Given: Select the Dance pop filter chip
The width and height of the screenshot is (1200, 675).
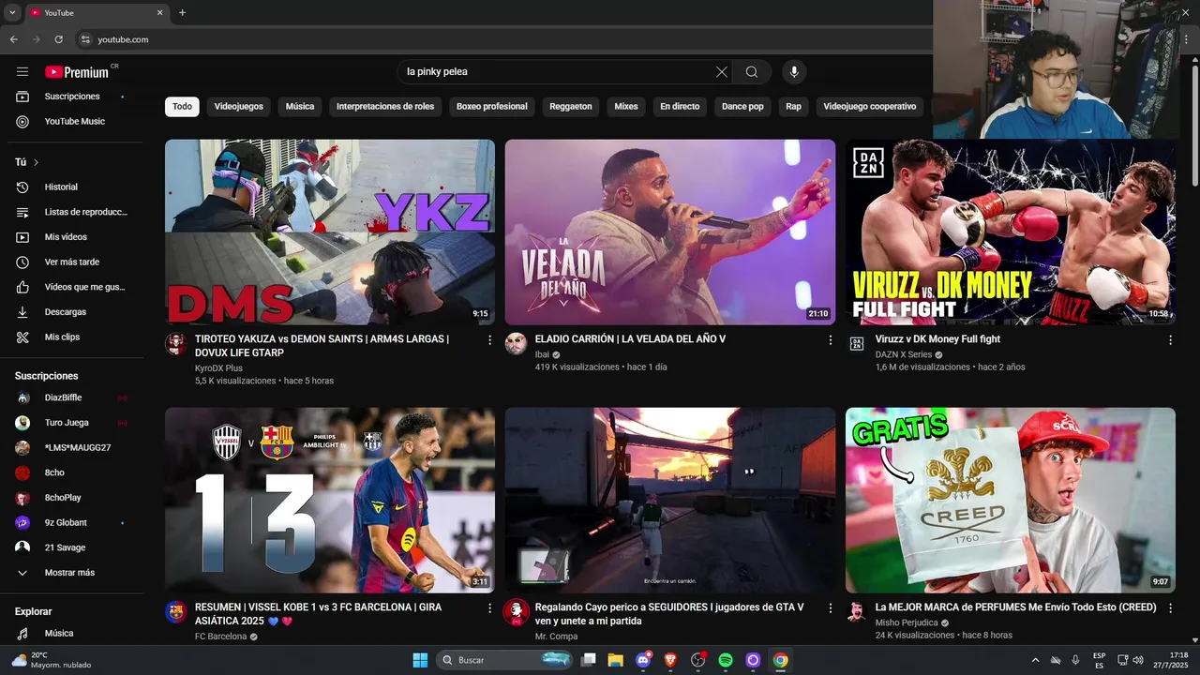Looking at the screenshot, I should (742, 107).
